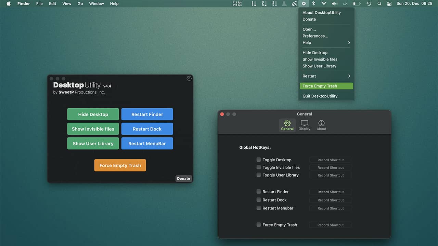438x246 pixels.
Task: Open Time Machine menu bar icon
Action: (x=369, y=4)
